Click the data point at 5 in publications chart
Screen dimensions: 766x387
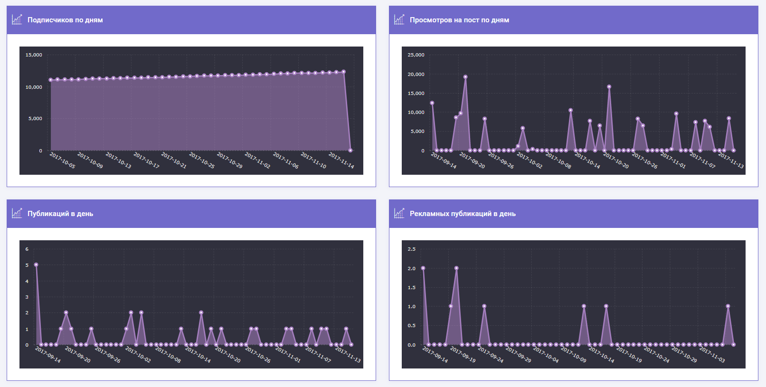pyautogui.click(x=36, y=265)
